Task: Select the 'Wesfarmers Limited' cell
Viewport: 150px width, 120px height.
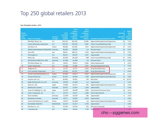Action: [x=34, y=98]
